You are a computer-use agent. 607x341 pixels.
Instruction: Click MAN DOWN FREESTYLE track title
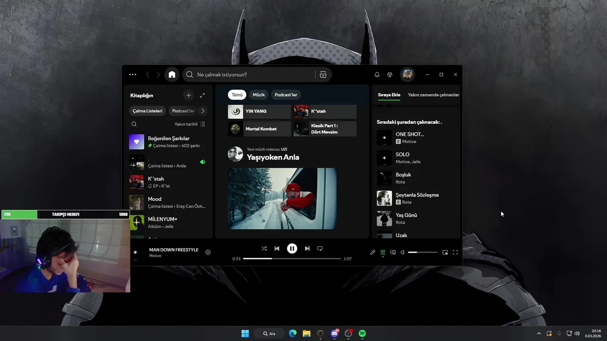pyautogui.click(x=174, y=250)
